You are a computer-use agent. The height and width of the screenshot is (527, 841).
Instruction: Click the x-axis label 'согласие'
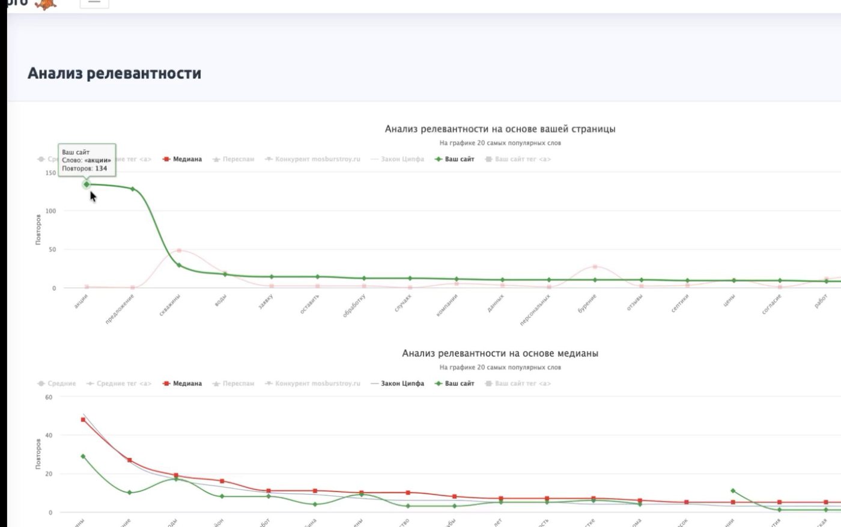click(772, 305)
